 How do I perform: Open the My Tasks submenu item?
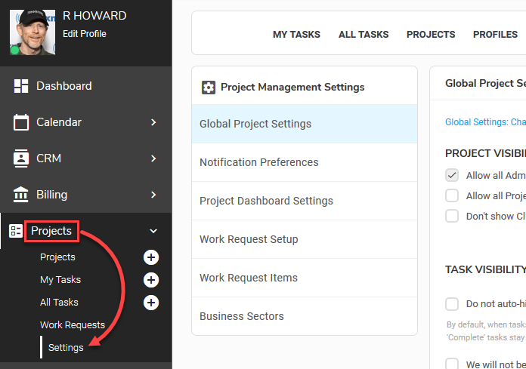click(x=60, y=280)
